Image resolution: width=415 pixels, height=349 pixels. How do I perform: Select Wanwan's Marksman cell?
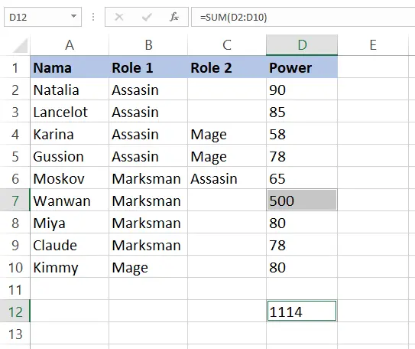pos(148,201)
